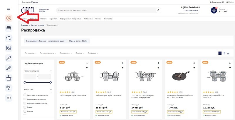The height and width of the screenshot is (120, 235).
Task: Open the Гарантия menu item
Action: click(x=53, y=19)
